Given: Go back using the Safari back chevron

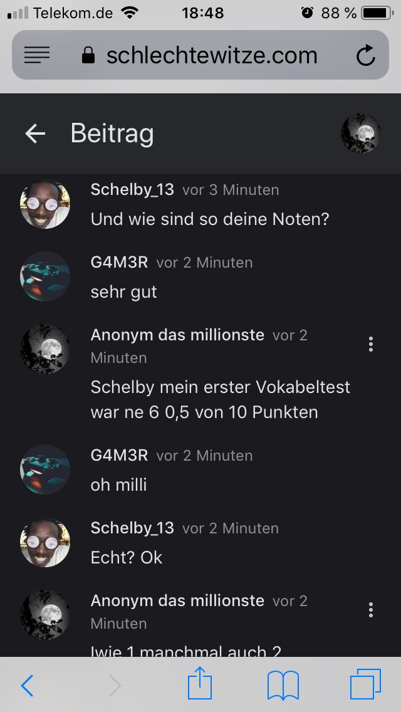Looking at the screenshot, I should click(27, 685).
